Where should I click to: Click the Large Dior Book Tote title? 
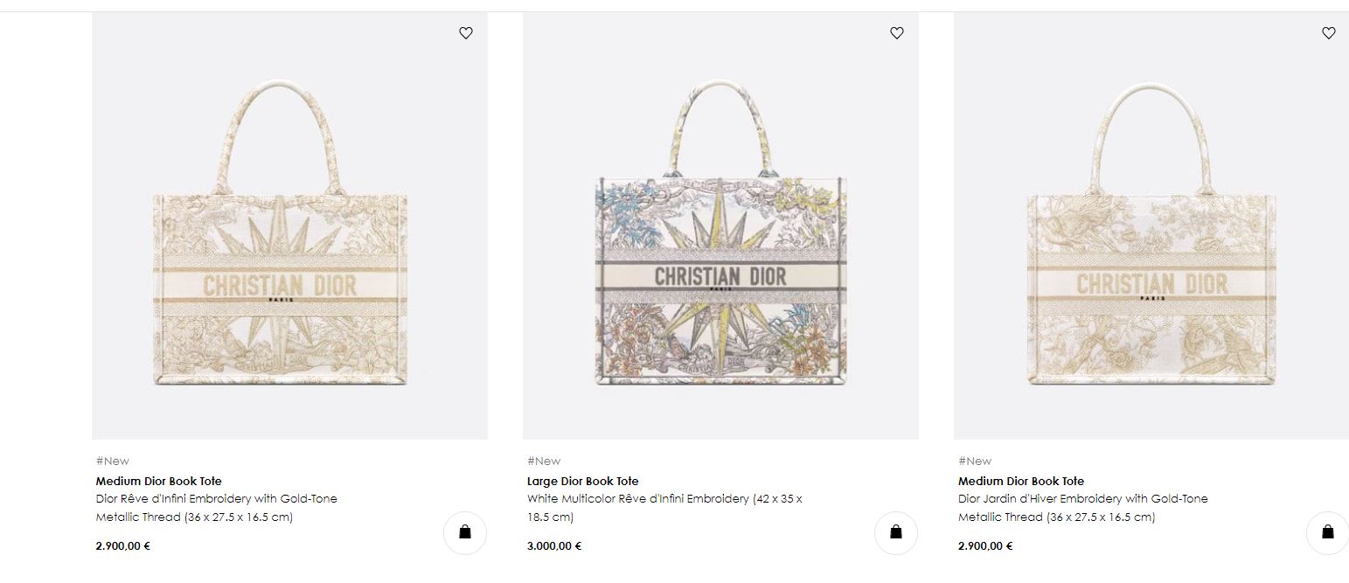tap(582, 481)
